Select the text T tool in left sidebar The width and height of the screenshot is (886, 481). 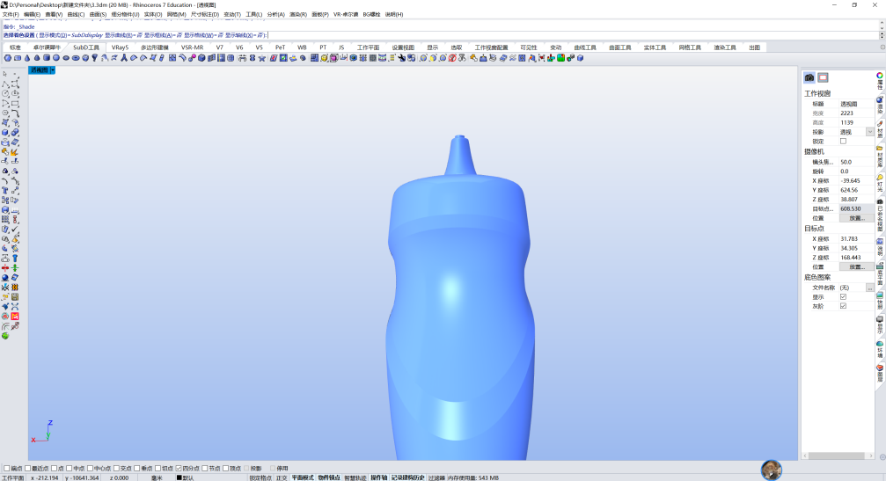5,190
